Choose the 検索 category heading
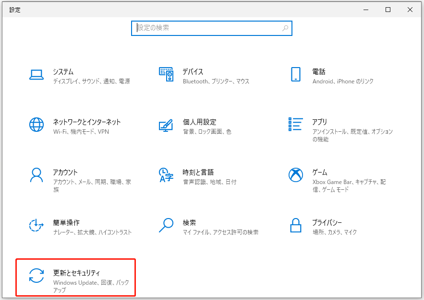Screen dimensions: 424x300 pyautogui.click(x=189, y=222)
